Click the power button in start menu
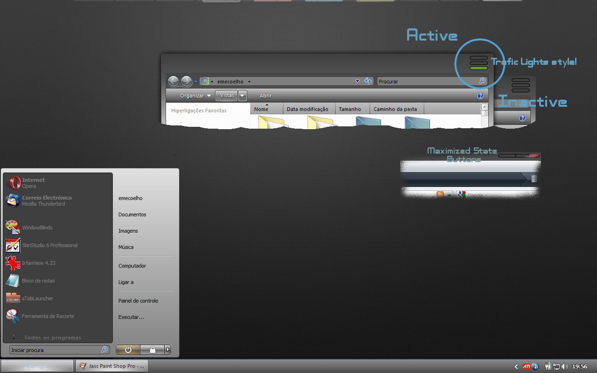Screen dimensions: 597x373 coord(128,350)
